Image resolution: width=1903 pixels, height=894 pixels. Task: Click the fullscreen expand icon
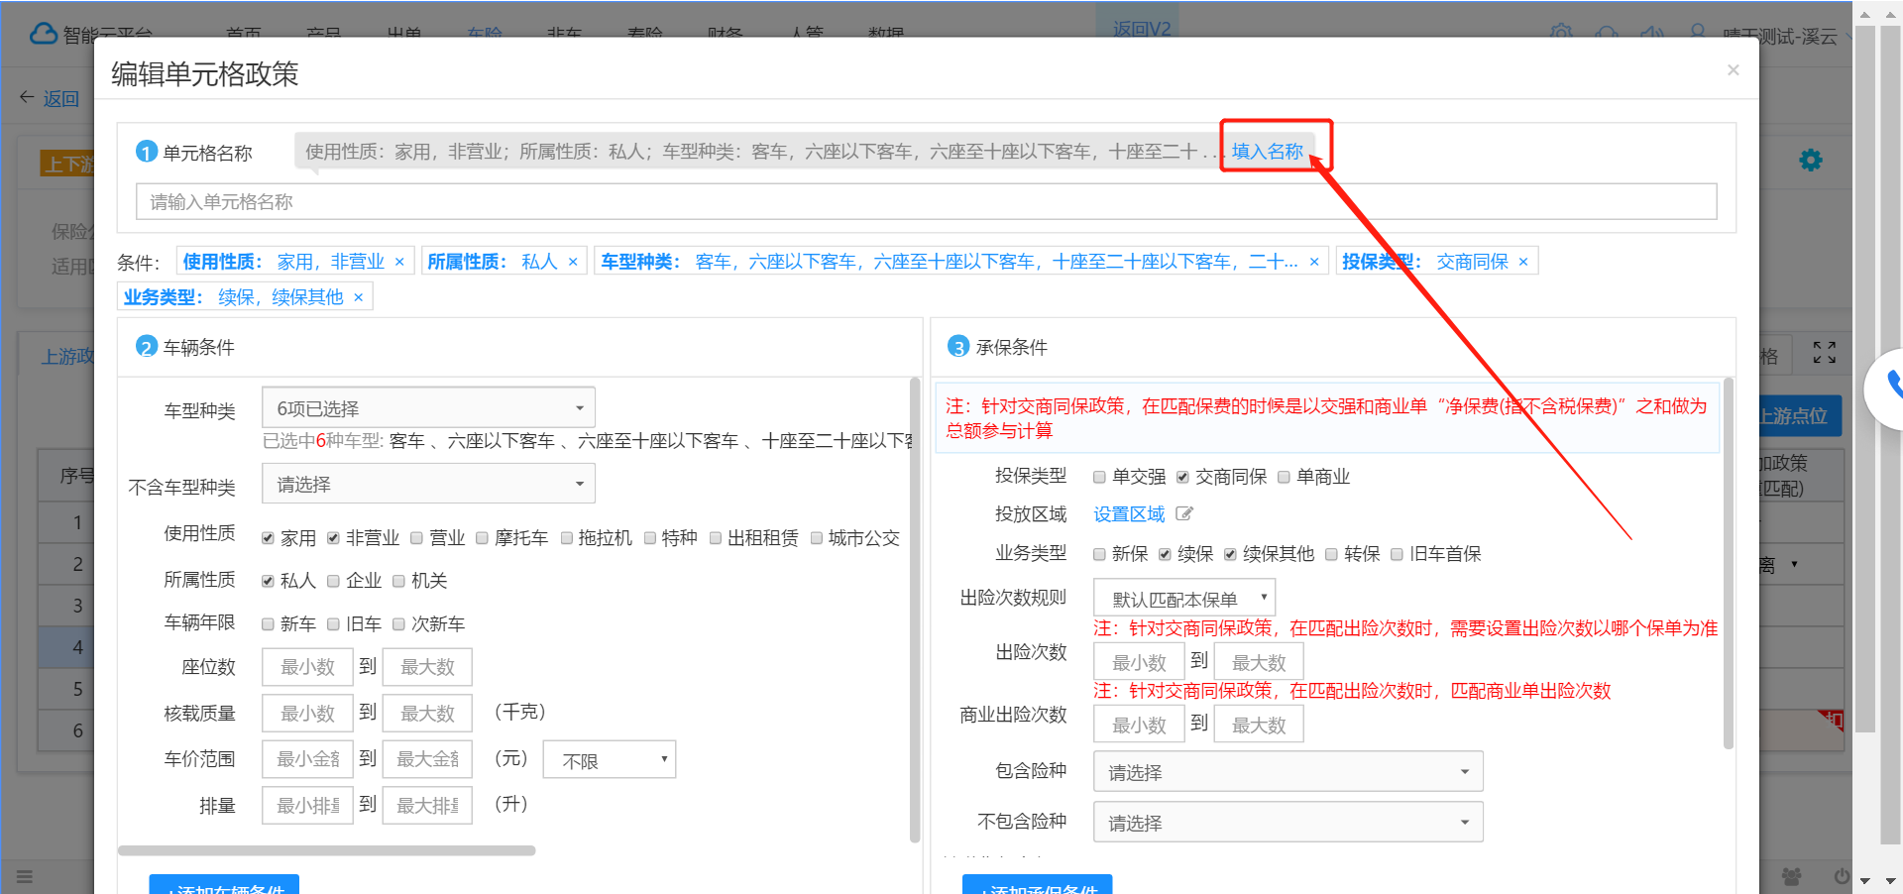pos(1825,353)
